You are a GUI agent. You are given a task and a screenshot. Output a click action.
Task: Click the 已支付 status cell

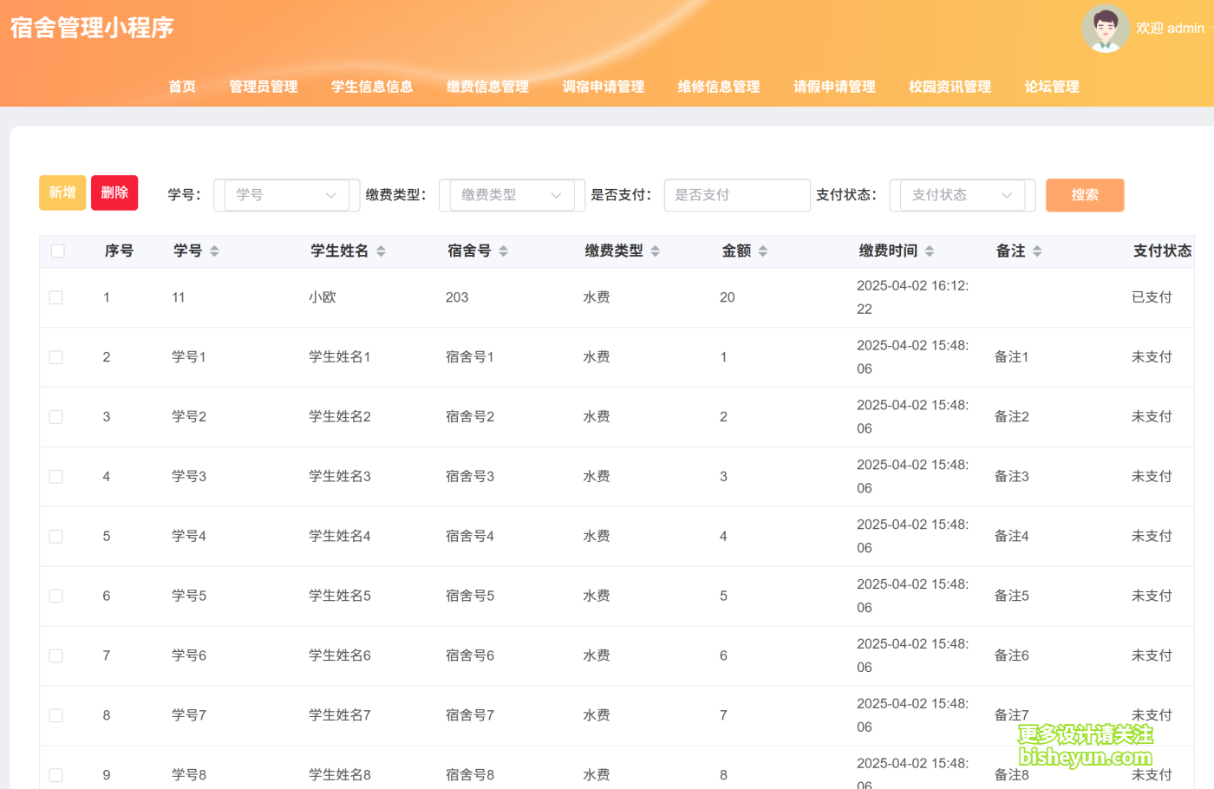[1152, 297]
